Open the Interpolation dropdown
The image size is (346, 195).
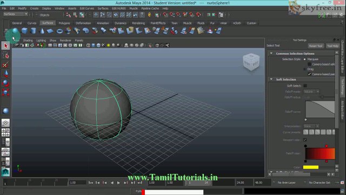click(x=311, y=126)
